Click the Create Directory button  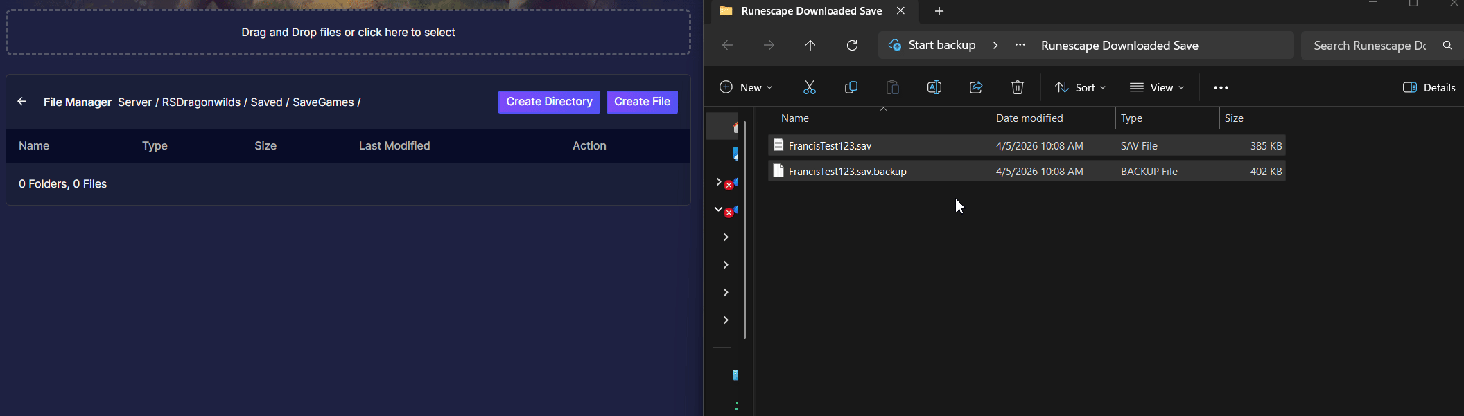[549, 102]
